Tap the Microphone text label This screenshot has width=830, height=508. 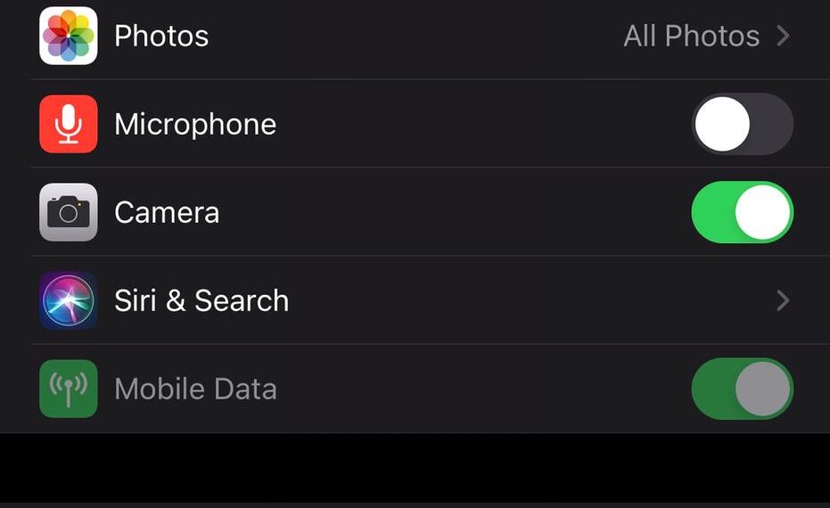point(195,124)
